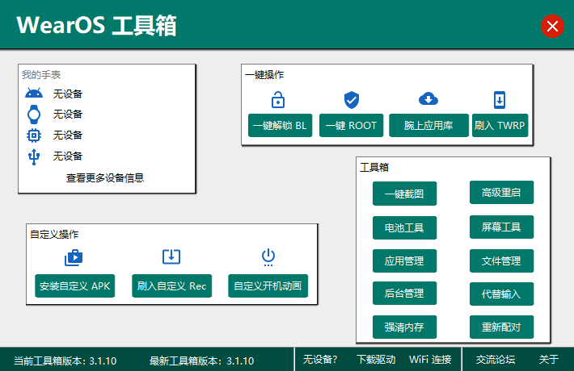This screenshot has width=574, height=371.
Task: Click the cloud download icon above 腕上应用库
Action: (x=428, y=99)
